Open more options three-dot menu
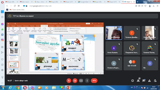This screenshot has width=160, height=90. coord(87,80)
